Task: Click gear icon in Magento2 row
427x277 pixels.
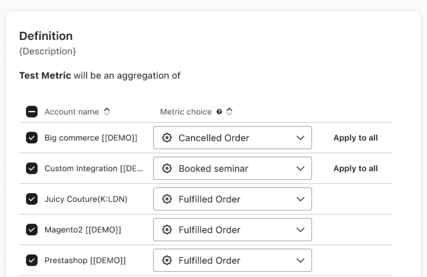Action: 167,230
